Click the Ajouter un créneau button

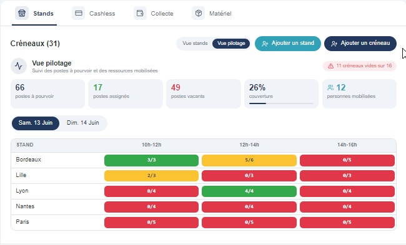click(x=360, y=44)
